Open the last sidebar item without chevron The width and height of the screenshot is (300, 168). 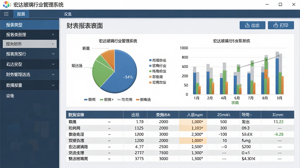10,96
